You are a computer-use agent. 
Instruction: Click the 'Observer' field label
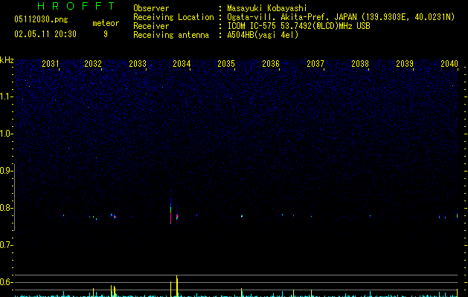click(x=151, y=8)
